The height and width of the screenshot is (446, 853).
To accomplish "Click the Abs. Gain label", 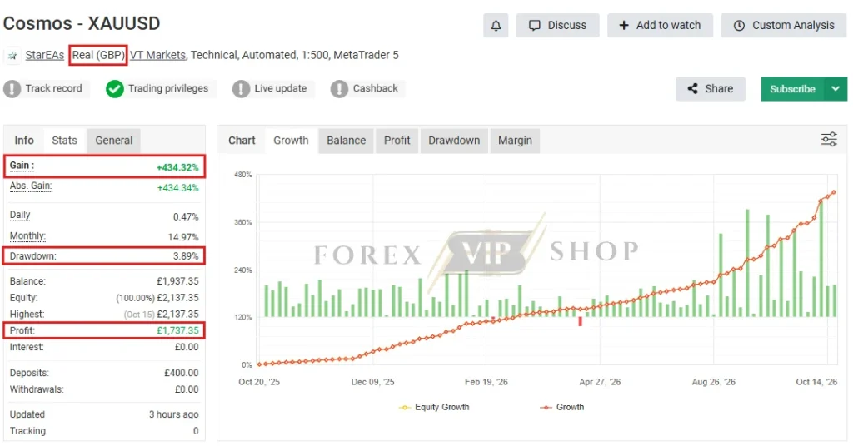I will (31, 186).
